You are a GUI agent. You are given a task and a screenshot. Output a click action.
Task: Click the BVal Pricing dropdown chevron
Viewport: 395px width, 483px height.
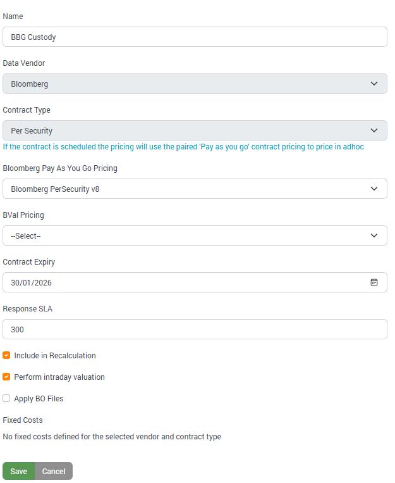coord(374,235)
